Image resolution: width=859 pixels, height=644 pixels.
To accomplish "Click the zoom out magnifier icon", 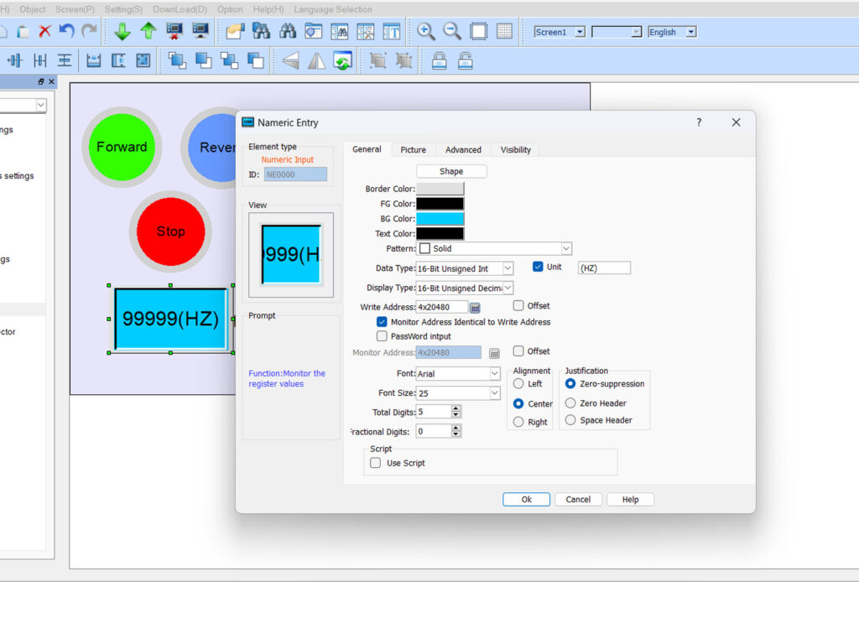I will click(452, 32).
